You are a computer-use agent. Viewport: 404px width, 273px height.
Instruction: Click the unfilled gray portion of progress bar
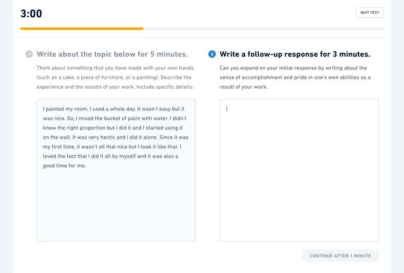pos(263,29)
